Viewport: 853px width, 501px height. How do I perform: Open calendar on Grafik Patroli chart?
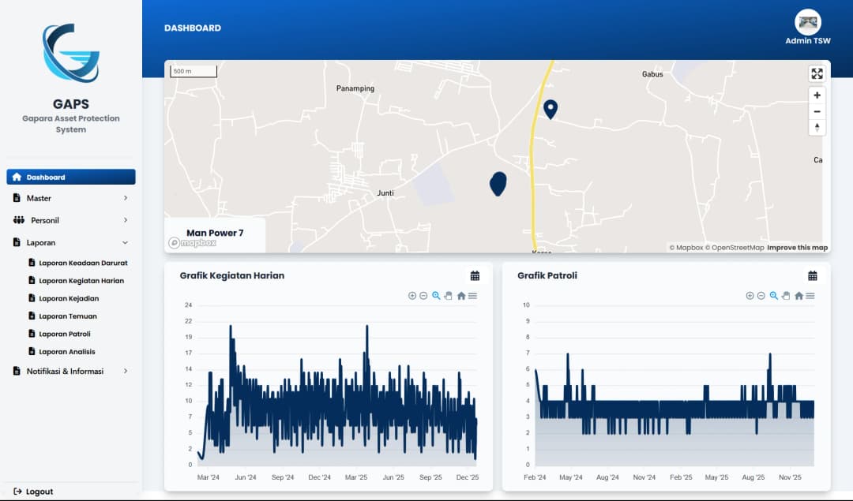tap(812, 275)
